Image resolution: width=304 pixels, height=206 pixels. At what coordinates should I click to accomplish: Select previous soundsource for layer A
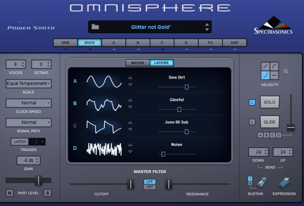tap(130, 78)
